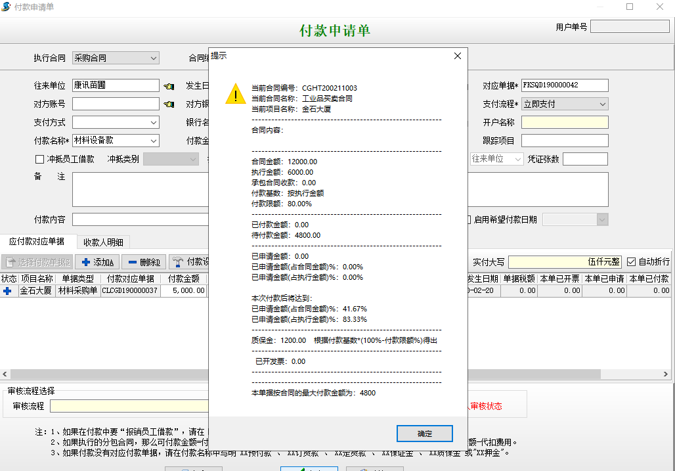Click the lookup hand icon beside 对方账号
675x471 pixels.
tap(167, 103)
